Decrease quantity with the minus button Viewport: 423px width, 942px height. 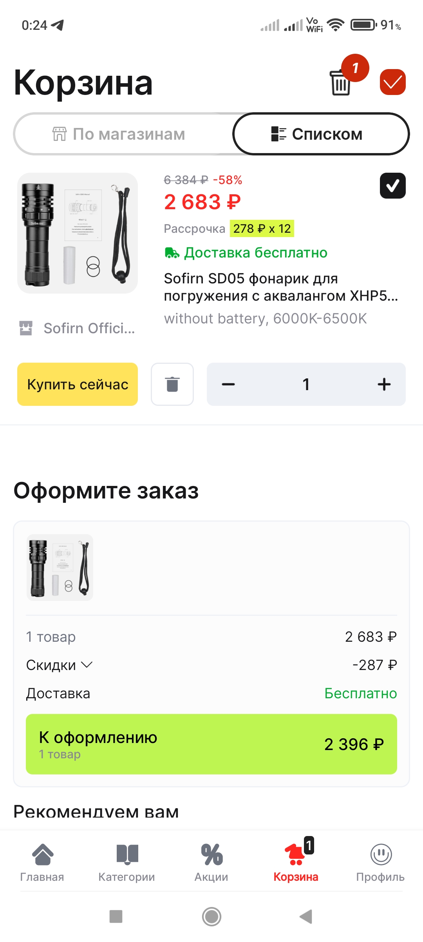(x=228, y=384)
